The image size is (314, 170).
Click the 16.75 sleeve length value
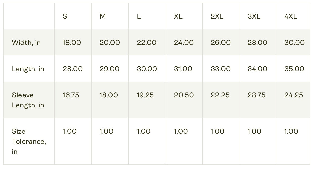click(71, 95)
